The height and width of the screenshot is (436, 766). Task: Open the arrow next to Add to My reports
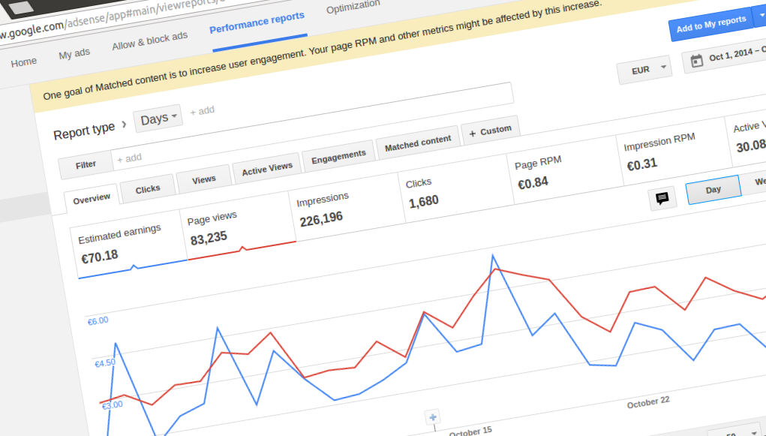(760, 16)
